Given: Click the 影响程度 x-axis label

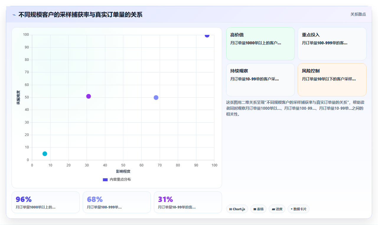Looking at the screenshot, I should 123,171.
